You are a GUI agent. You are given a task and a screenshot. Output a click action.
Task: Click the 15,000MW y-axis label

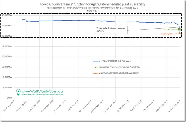tap(7, 67)
